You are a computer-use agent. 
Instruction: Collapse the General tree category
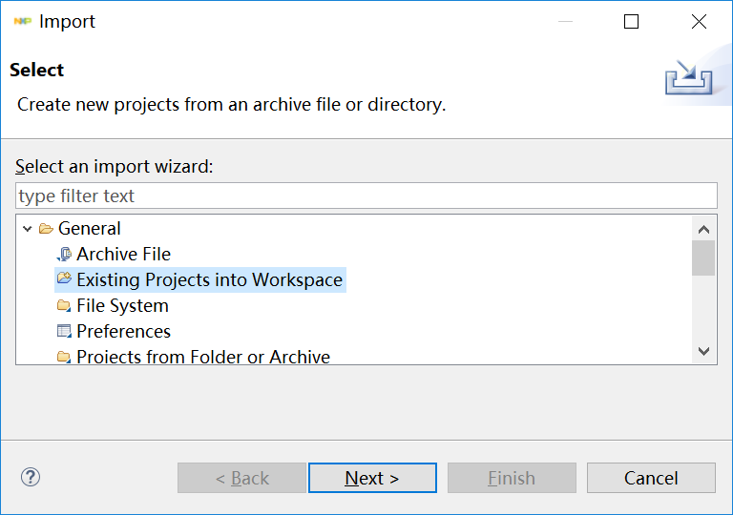coord(28,229)
